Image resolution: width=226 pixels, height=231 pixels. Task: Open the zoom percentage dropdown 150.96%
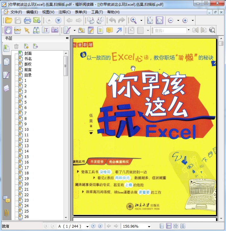(149, 226)
